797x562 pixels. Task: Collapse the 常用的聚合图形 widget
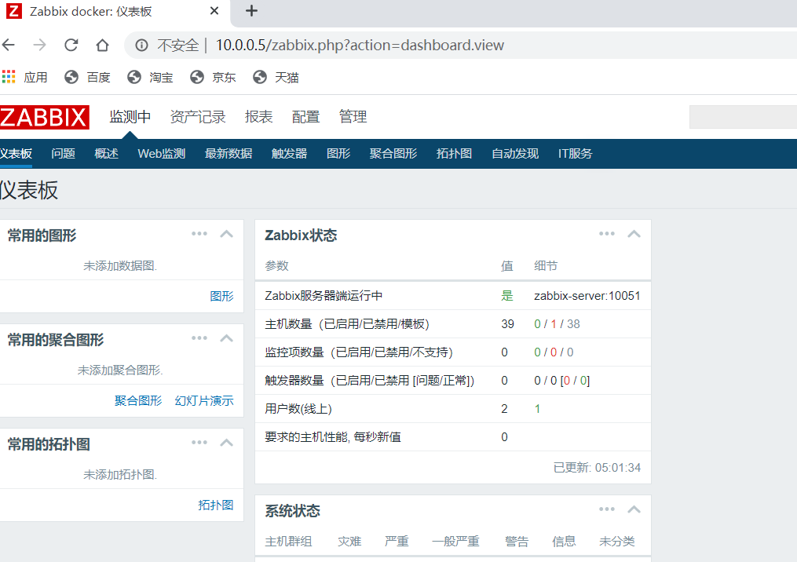click(227, 338)
